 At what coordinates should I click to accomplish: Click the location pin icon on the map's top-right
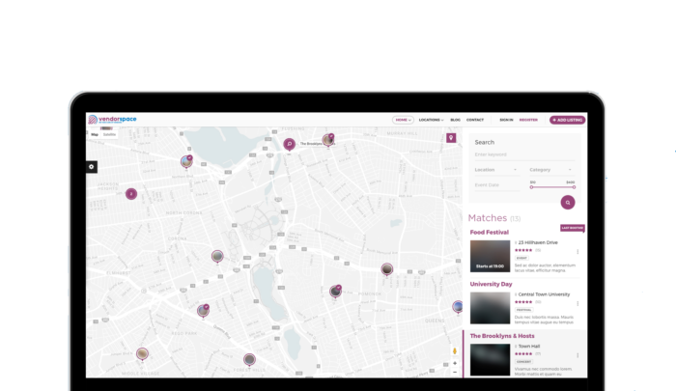tap(451, 139)
